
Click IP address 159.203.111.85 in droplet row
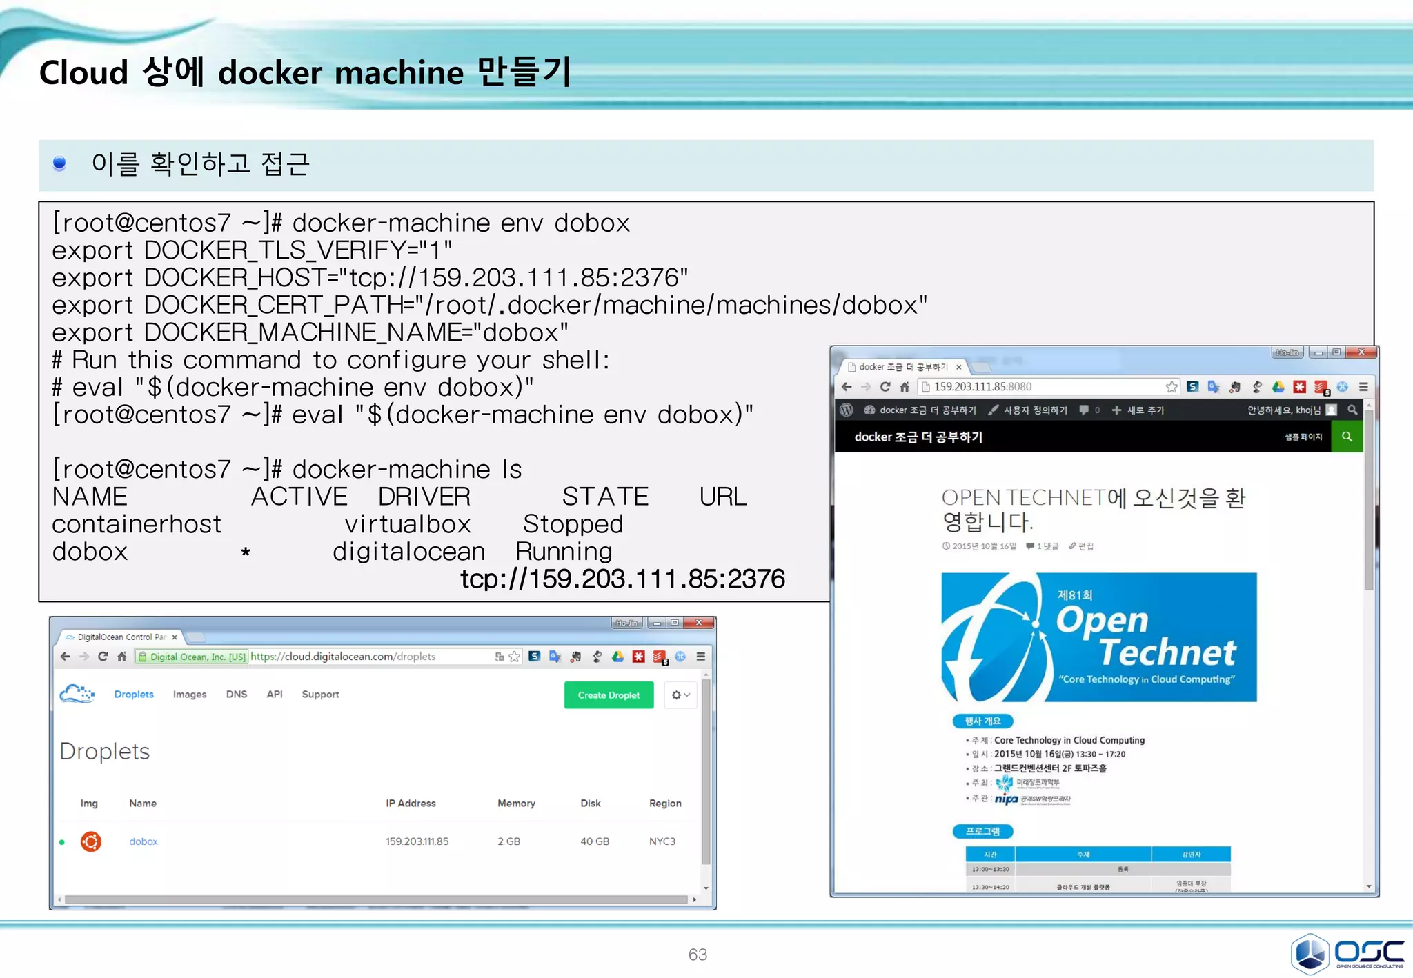coord(417,841)
